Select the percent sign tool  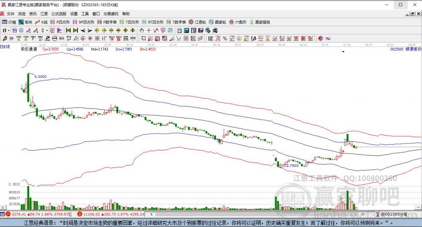pos(225,38)
